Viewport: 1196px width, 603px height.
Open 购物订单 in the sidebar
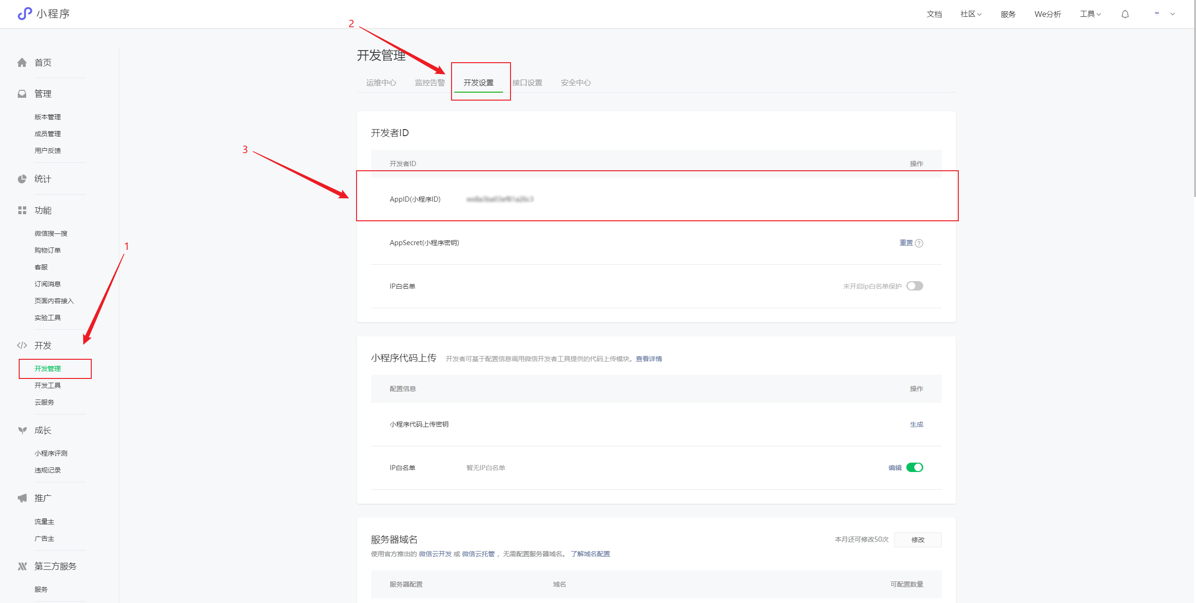(48, 251)
